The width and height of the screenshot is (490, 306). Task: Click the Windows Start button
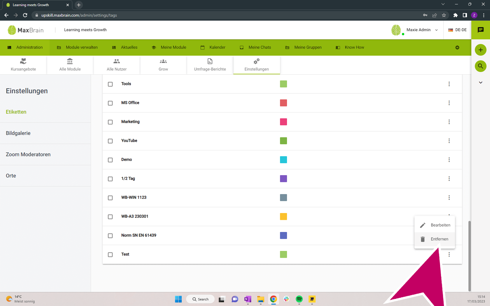pos(178,299)
